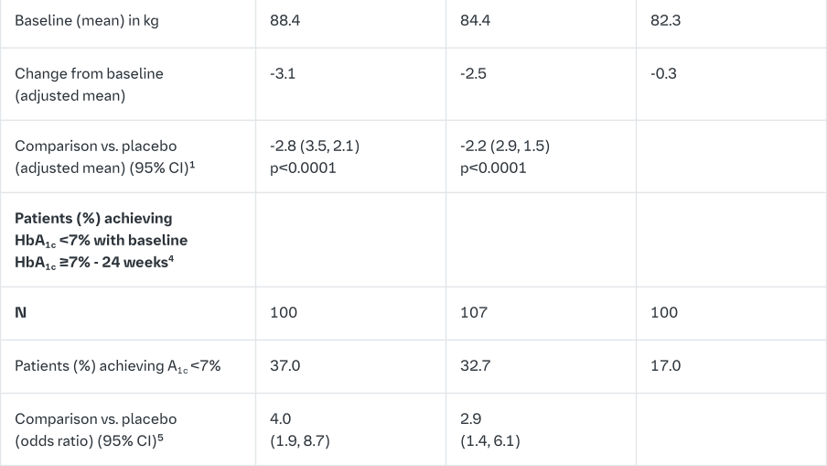Click the baseline value 82.3
The image size is (827, 466).
click(664, 20)
